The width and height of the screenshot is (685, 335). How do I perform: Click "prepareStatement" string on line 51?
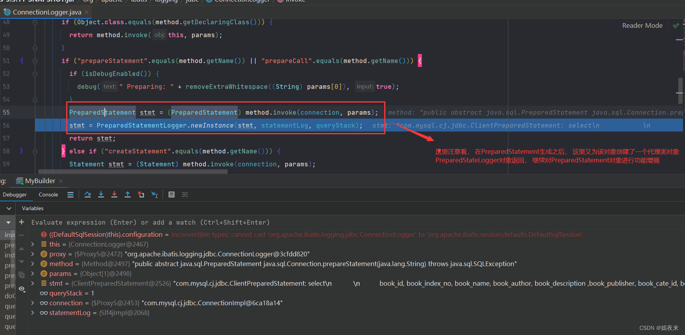coord(112,61)
